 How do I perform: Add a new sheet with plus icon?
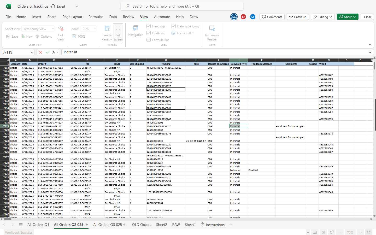231,225
